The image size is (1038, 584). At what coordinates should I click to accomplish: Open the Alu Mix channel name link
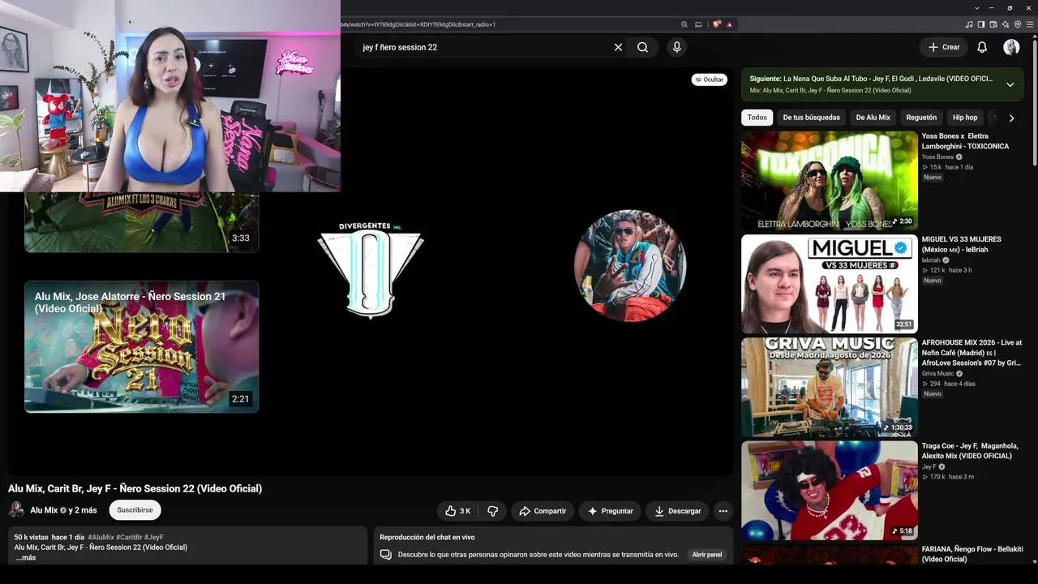click(44, 510)
